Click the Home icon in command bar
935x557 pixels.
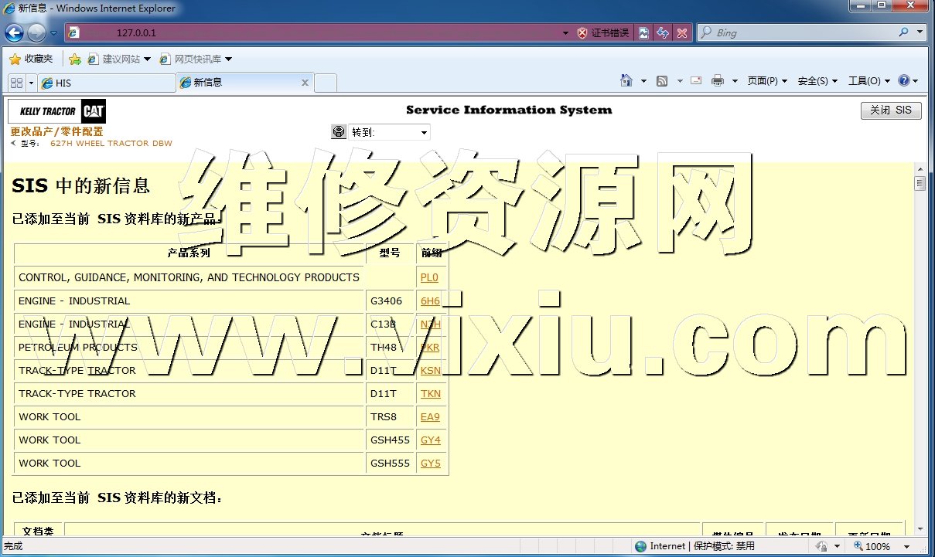tap(627, 81)
